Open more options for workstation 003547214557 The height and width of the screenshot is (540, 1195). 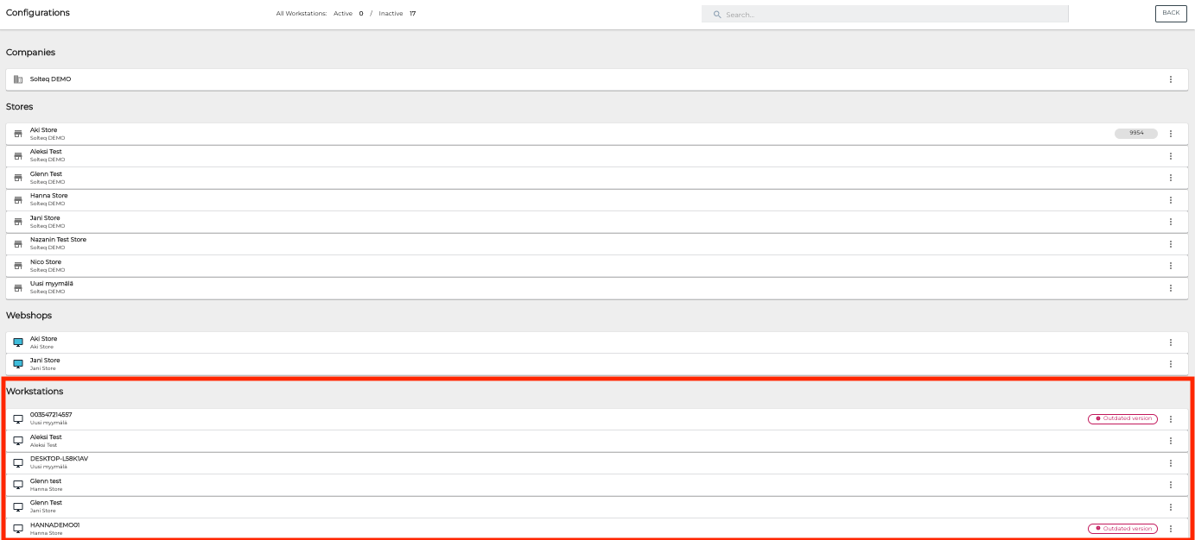tap(1171, 419)
